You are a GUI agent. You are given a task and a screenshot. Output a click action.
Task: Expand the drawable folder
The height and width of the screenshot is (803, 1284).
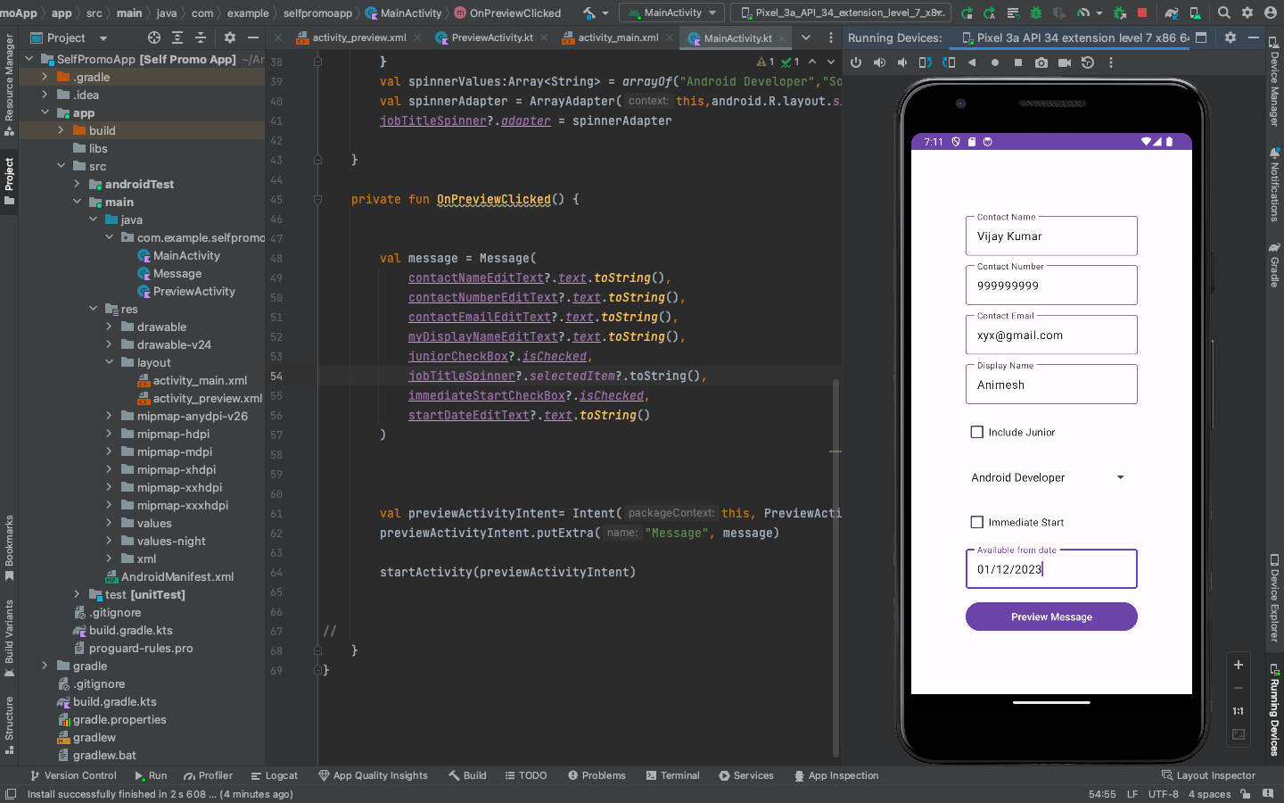tap(110, 327)
